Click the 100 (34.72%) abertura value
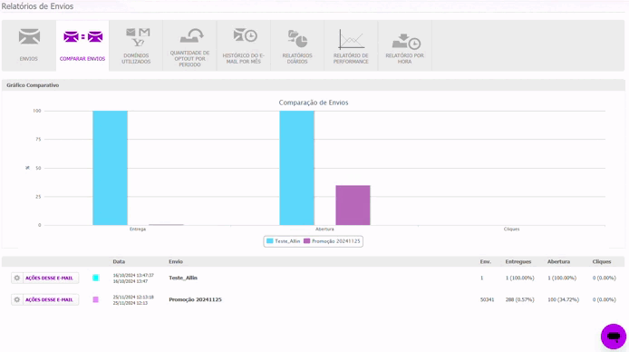629x352 pixels. (563, 299)
